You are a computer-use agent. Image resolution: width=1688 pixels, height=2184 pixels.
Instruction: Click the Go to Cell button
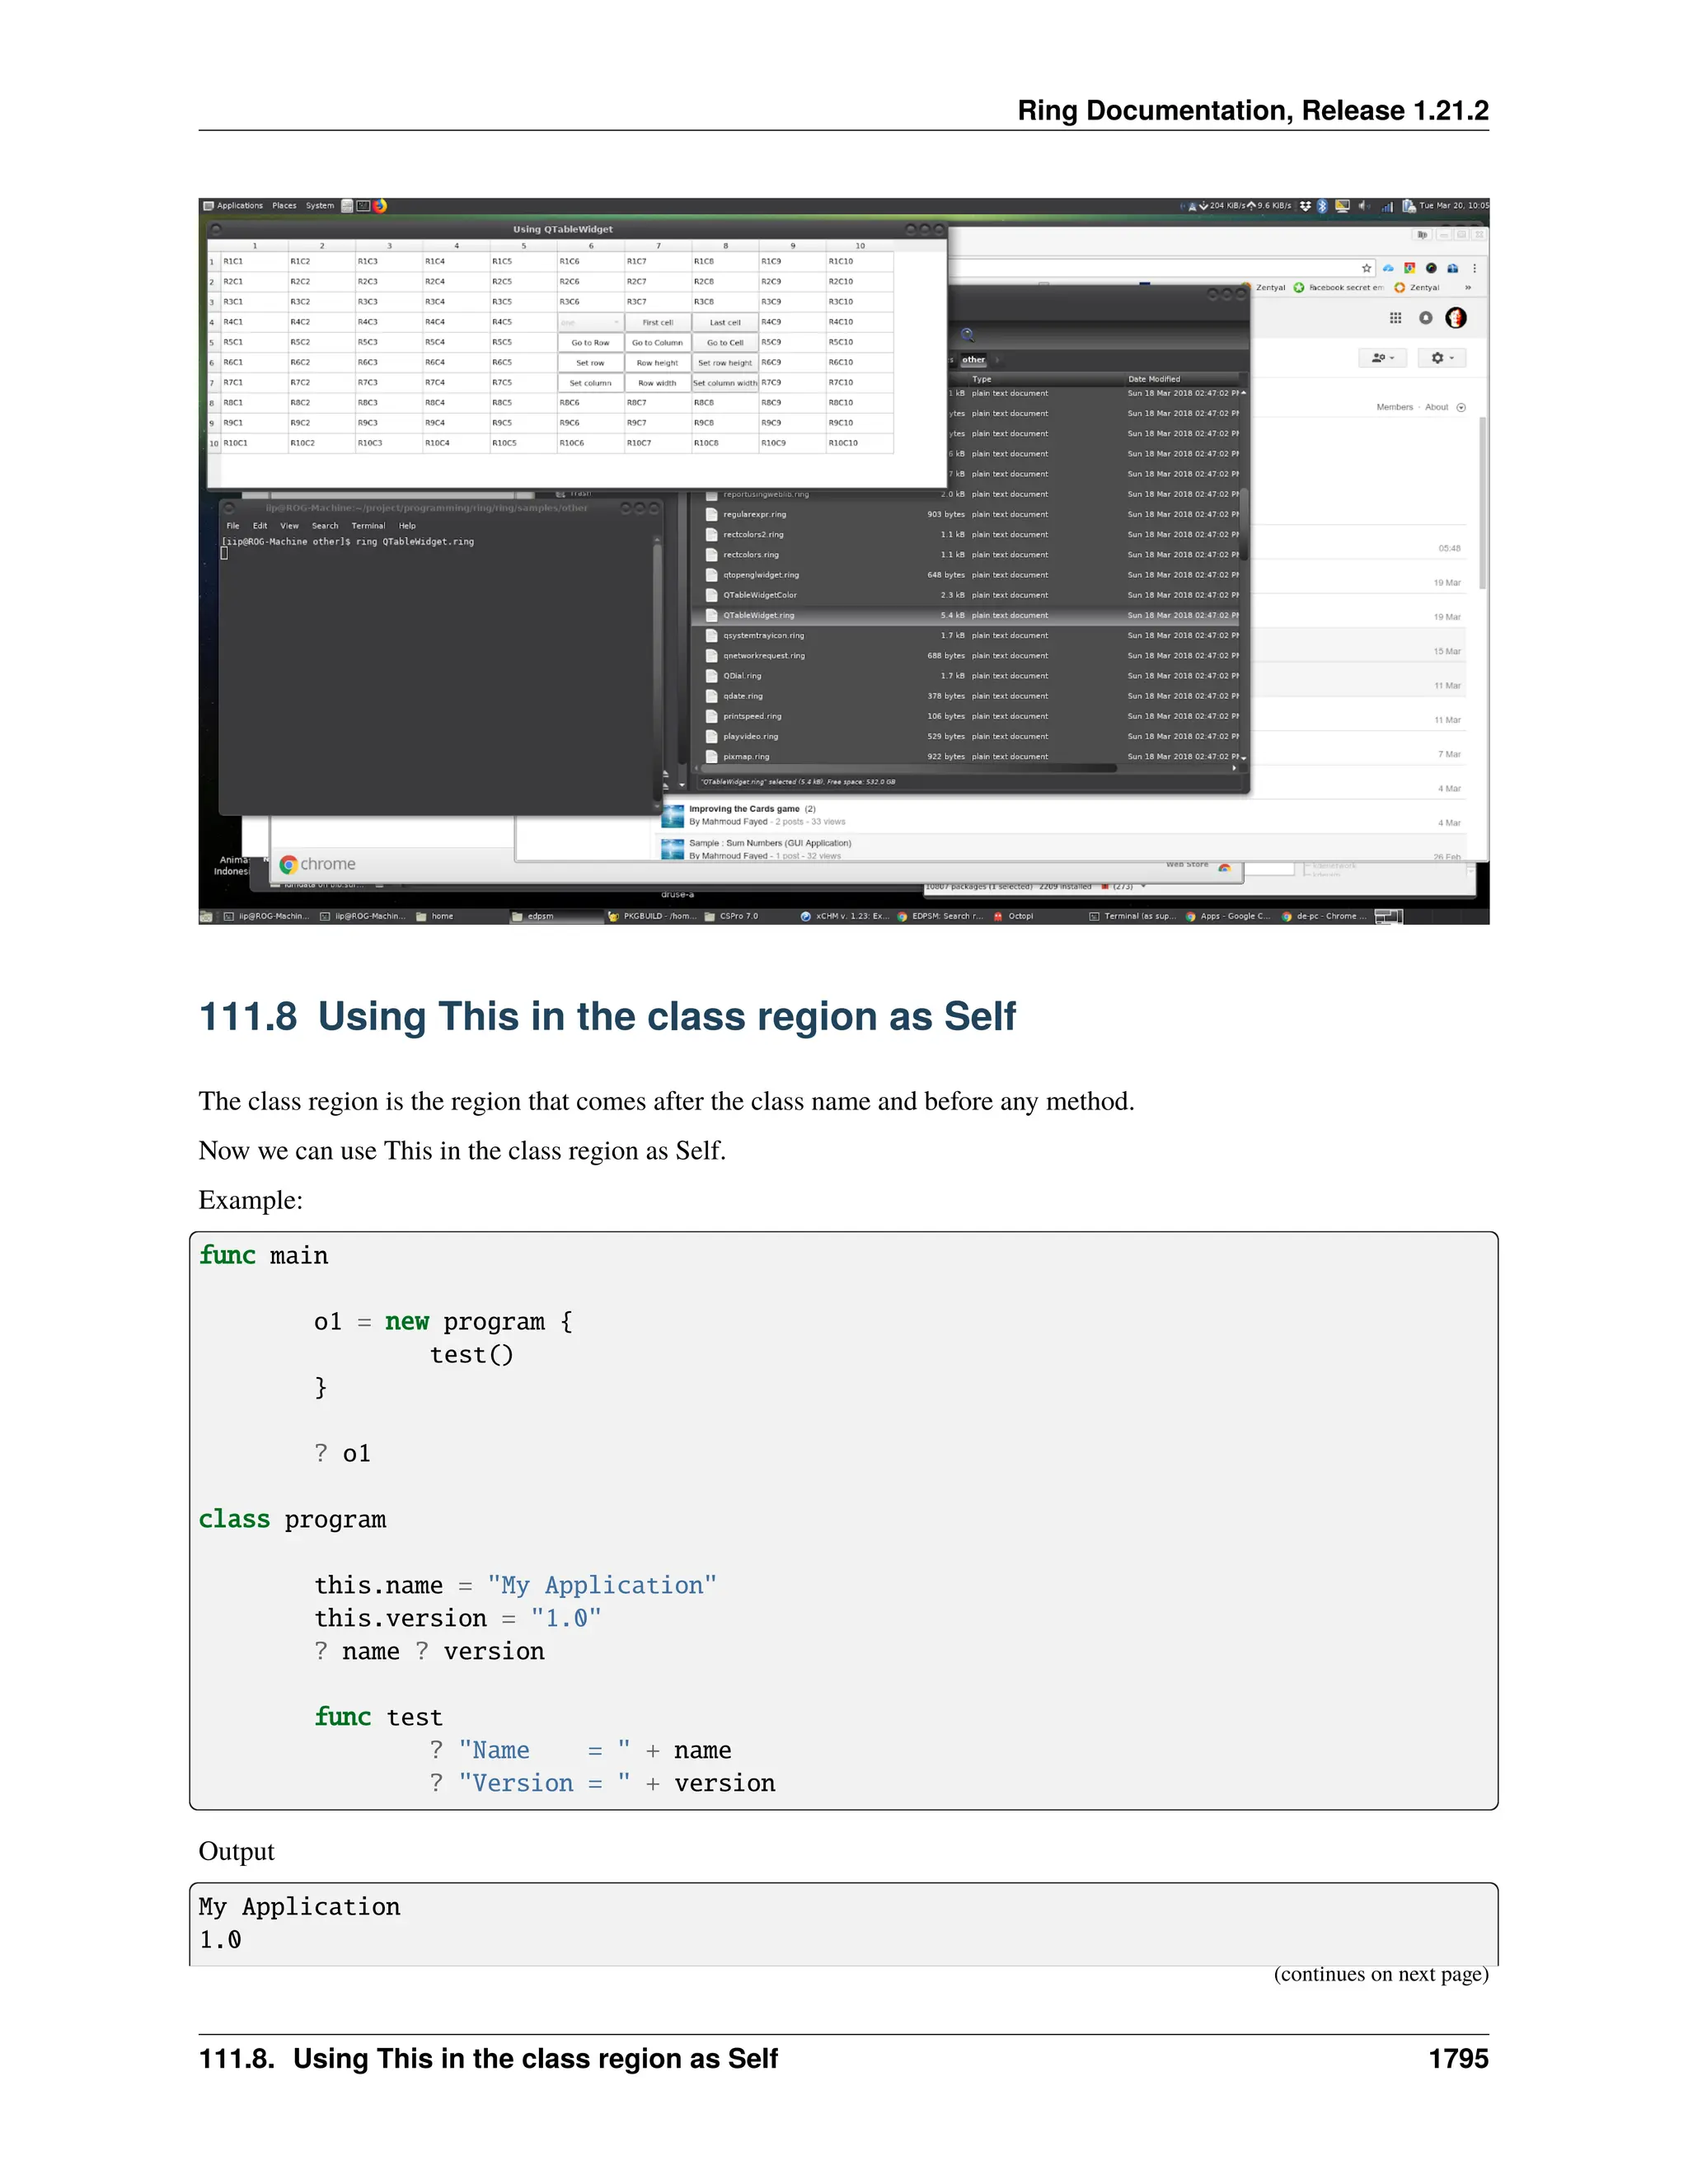click(725, 342)
